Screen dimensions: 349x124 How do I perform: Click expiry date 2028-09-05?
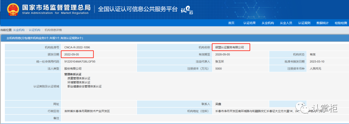pos(223,54)
